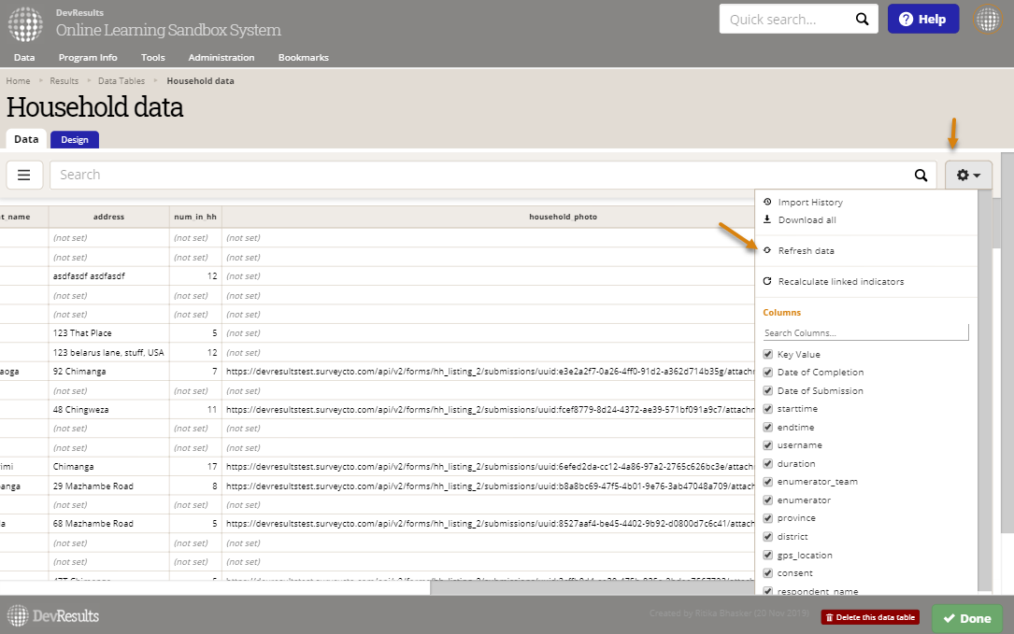1014x634 pixels.
Task: Click the Recalculate linked indicators icon
Action: tap(767, 281)
